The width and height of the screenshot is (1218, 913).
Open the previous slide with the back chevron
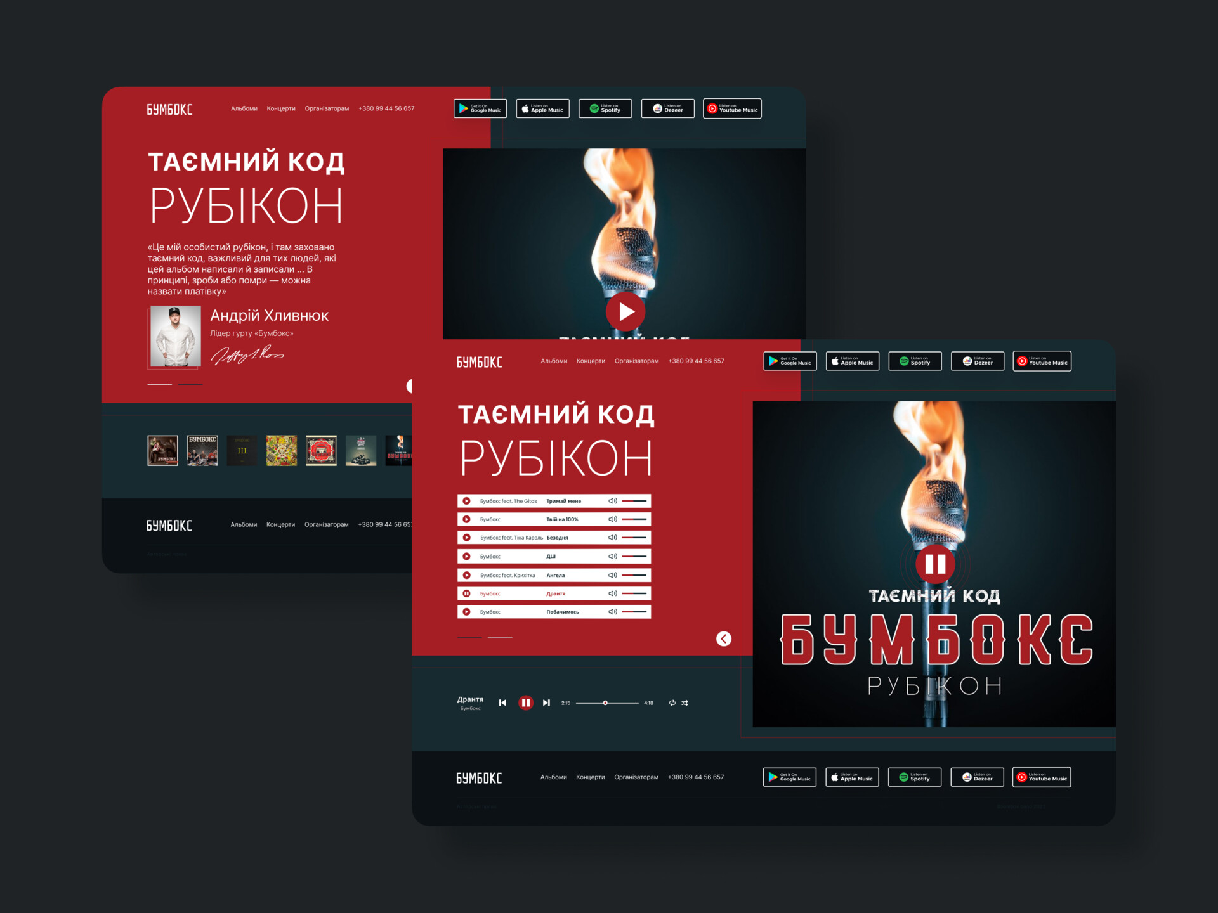tap(723, 638)
